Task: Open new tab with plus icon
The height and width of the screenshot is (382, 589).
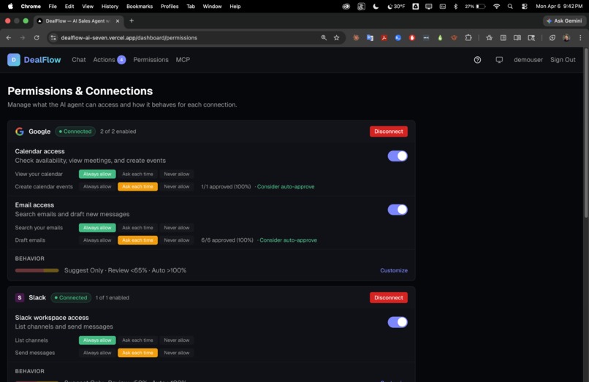Action: (132, 20)
